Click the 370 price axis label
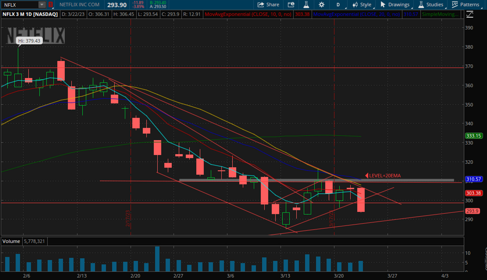Viewport: 487px width, 280px height. point(469,66)
